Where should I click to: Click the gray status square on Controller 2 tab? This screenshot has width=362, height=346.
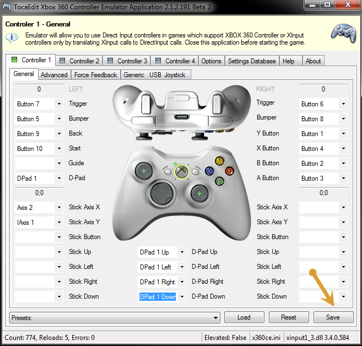pos(62,61)
